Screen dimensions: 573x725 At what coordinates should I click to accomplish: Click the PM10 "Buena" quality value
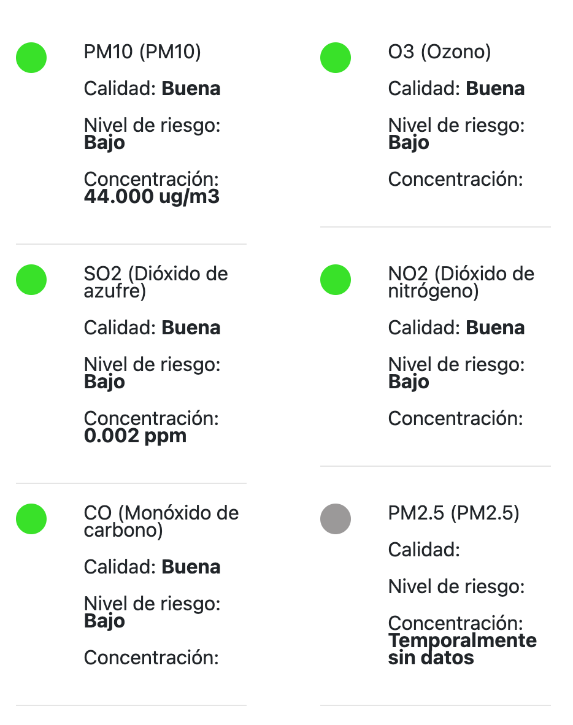coord(191,89)
